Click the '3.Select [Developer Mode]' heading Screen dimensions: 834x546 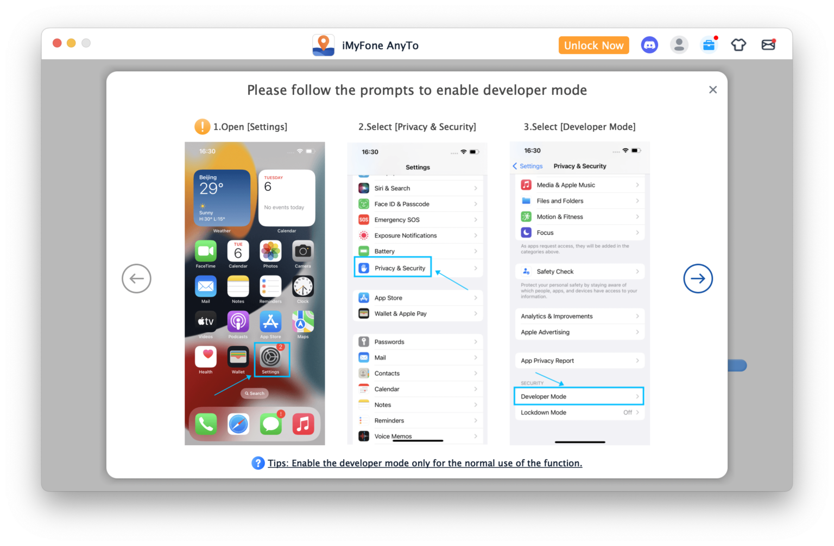[x=579, y=127]
